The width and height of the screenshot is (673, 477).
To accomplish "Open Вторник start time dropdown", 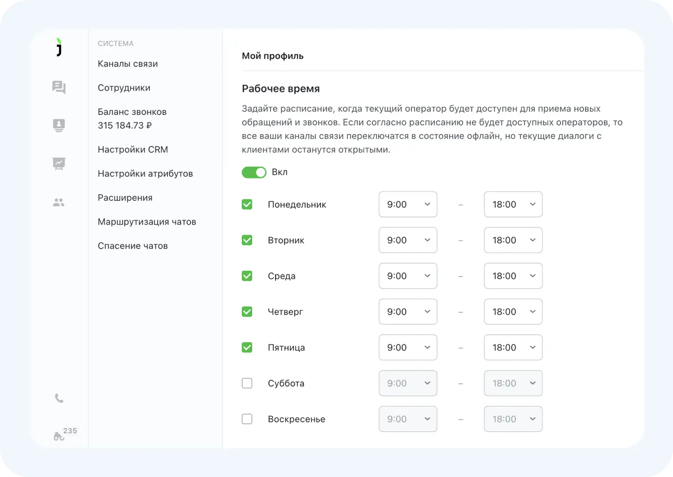I will [x=407, y=240].
